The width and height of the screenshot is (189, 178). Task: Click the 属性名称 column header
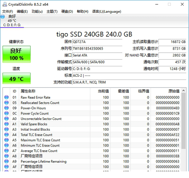[28, 91]
